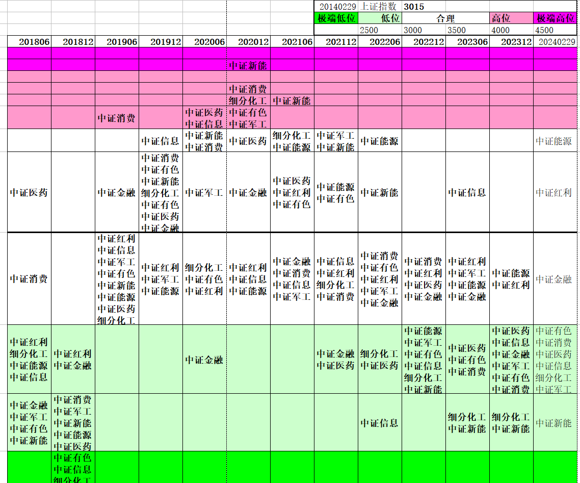Select the 20240229 column header cell
580x483 pixels.
click(x=555, y=41)
